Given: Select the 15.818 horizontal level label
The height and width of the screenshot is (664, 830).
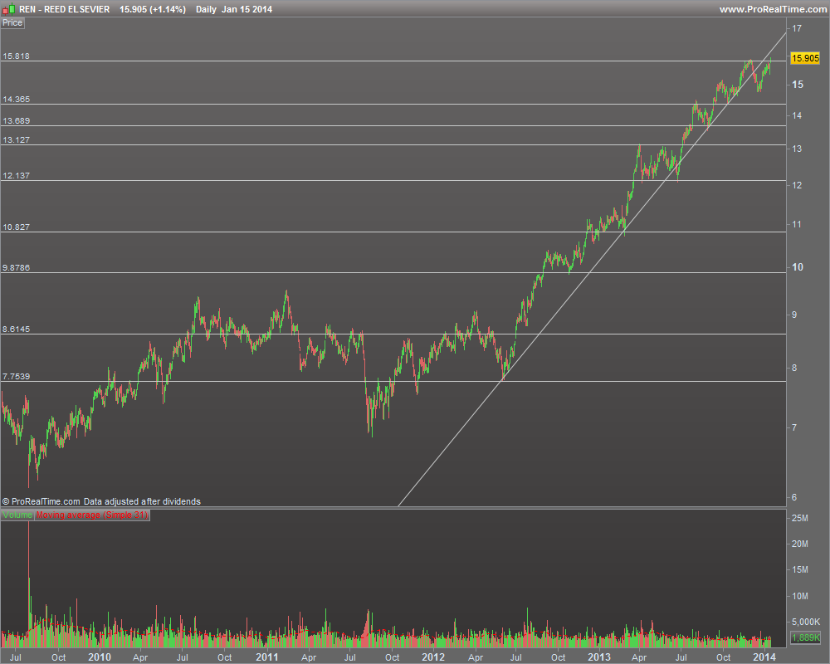Looking at the screenshot, I should (x=16, y=56).
